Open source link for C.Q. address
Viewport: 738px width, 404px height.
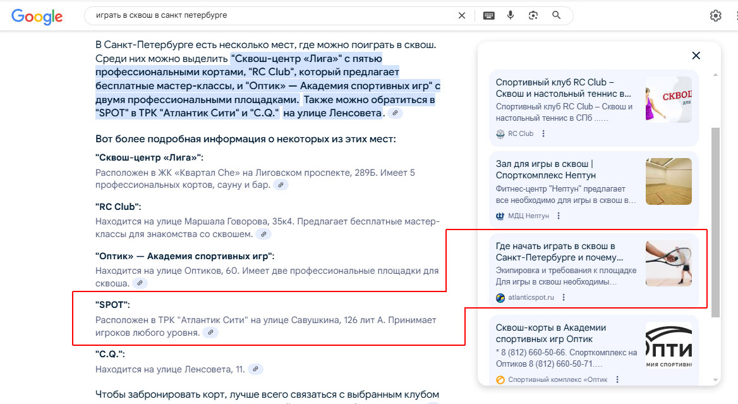tap(255, 369)
